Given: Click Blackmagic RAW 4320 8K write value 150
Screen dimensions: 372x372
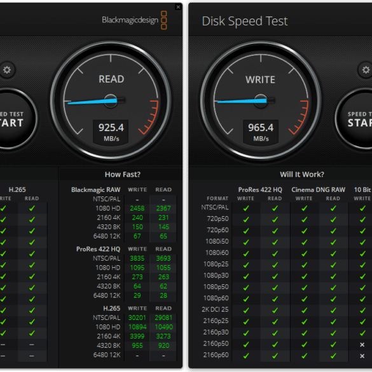Looking at the screenshot, I should coord(137,227).
